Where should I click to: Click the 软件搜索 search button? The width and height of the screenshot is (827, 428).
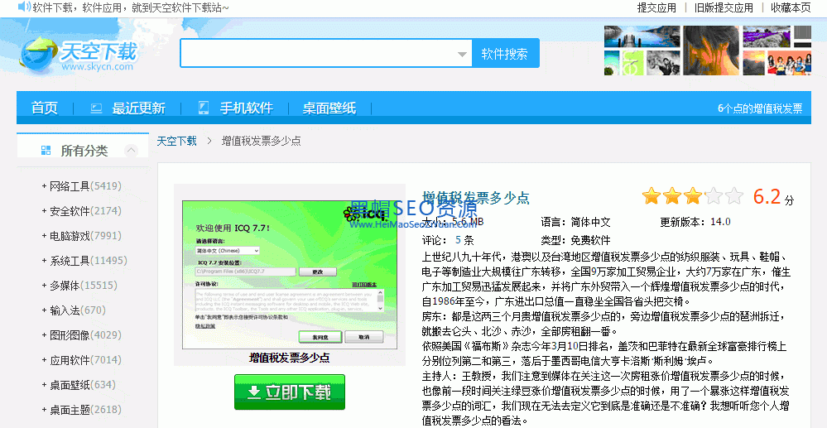tap(505, 54)
